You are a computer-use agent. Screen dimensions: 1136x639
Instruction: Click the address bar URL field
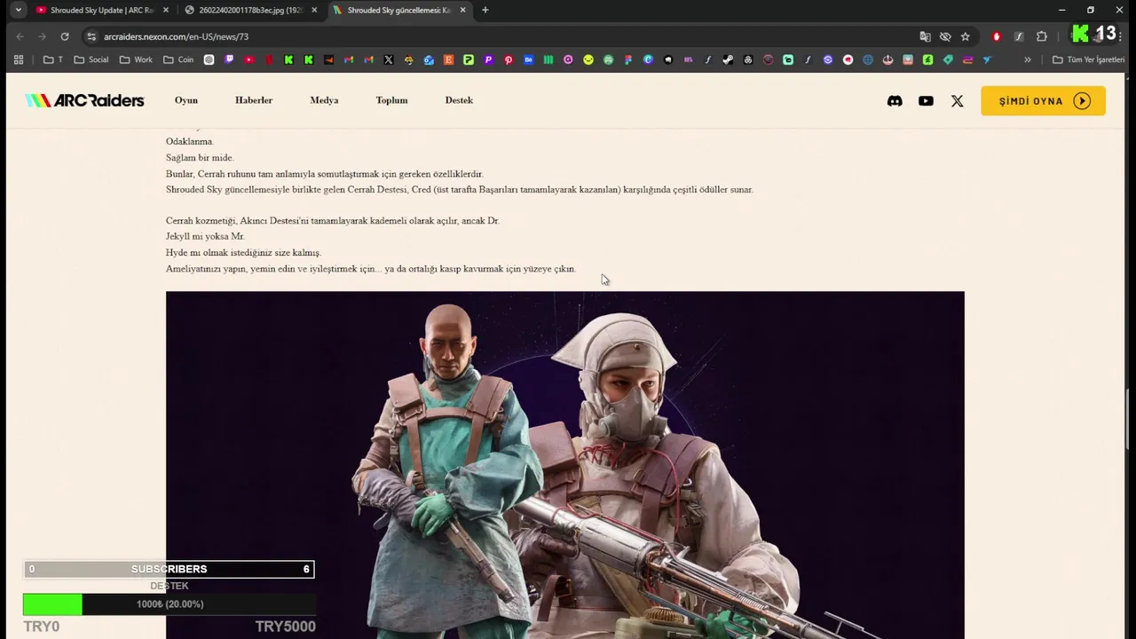point(497,36)
